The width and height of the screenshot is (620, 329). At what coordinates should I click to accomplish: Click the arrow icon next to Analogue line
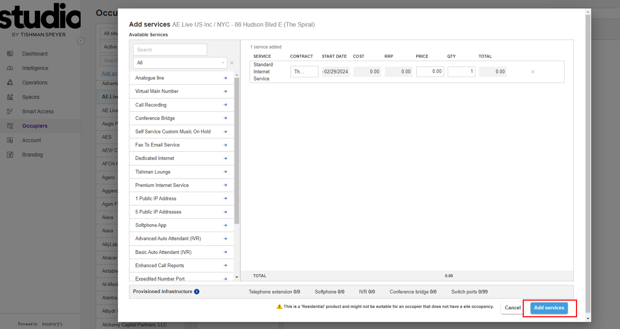[x=225, y=78]
